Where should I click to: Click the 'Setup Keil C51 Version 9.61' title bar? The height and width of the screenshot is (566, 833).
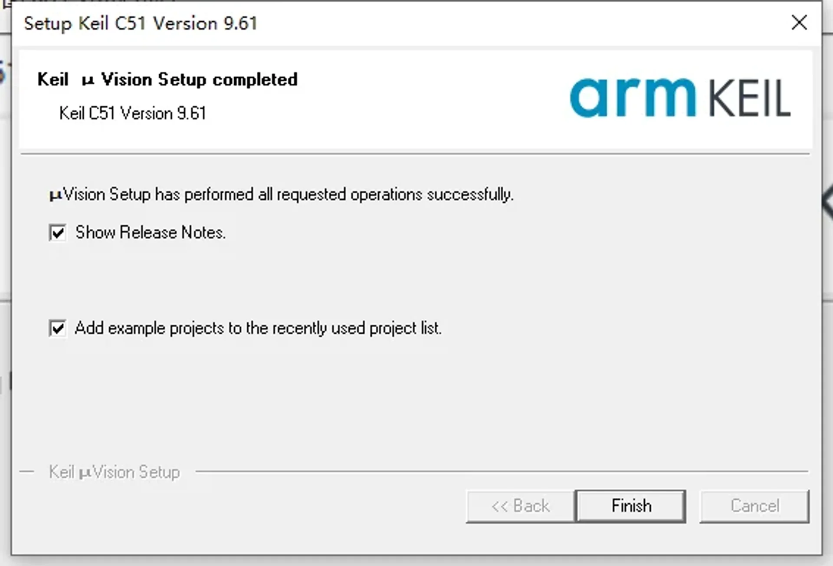pyautogui.click(x=141, y=23)
